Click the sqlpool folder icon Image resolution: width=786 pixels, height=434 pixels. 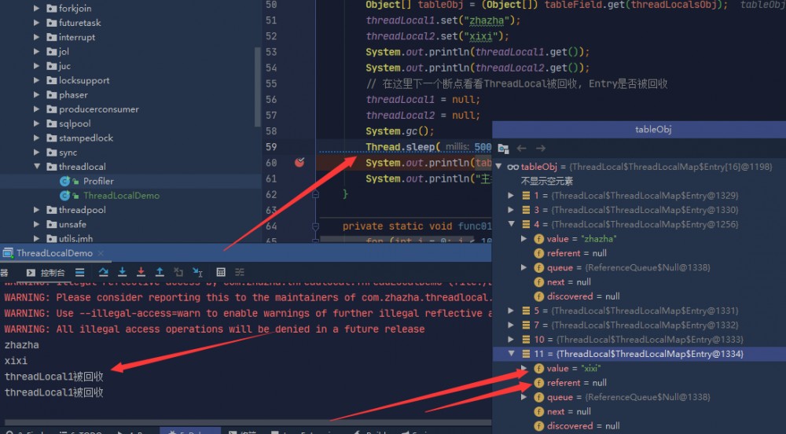[51, 123]
